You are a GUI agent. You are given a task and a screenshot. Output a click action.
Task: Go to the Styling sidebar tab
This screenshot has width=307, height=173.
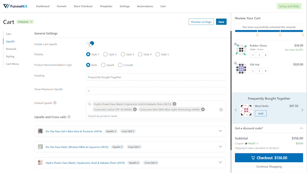(10, 56)
